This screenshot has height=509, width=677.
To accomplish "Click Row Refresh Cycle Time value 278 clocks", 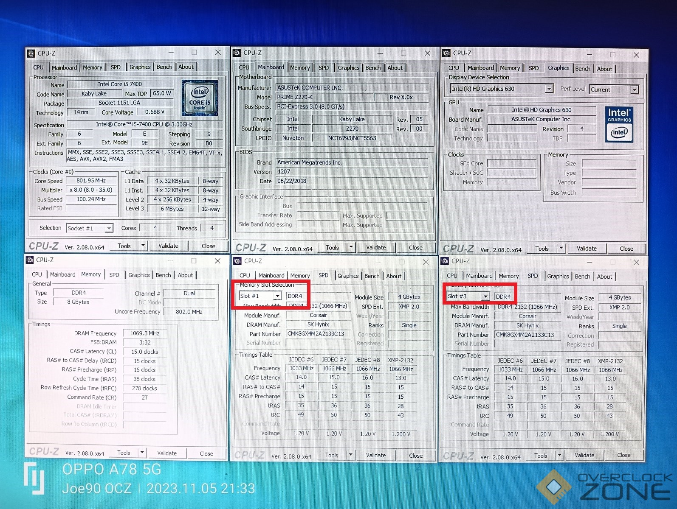I will (145, 388).
